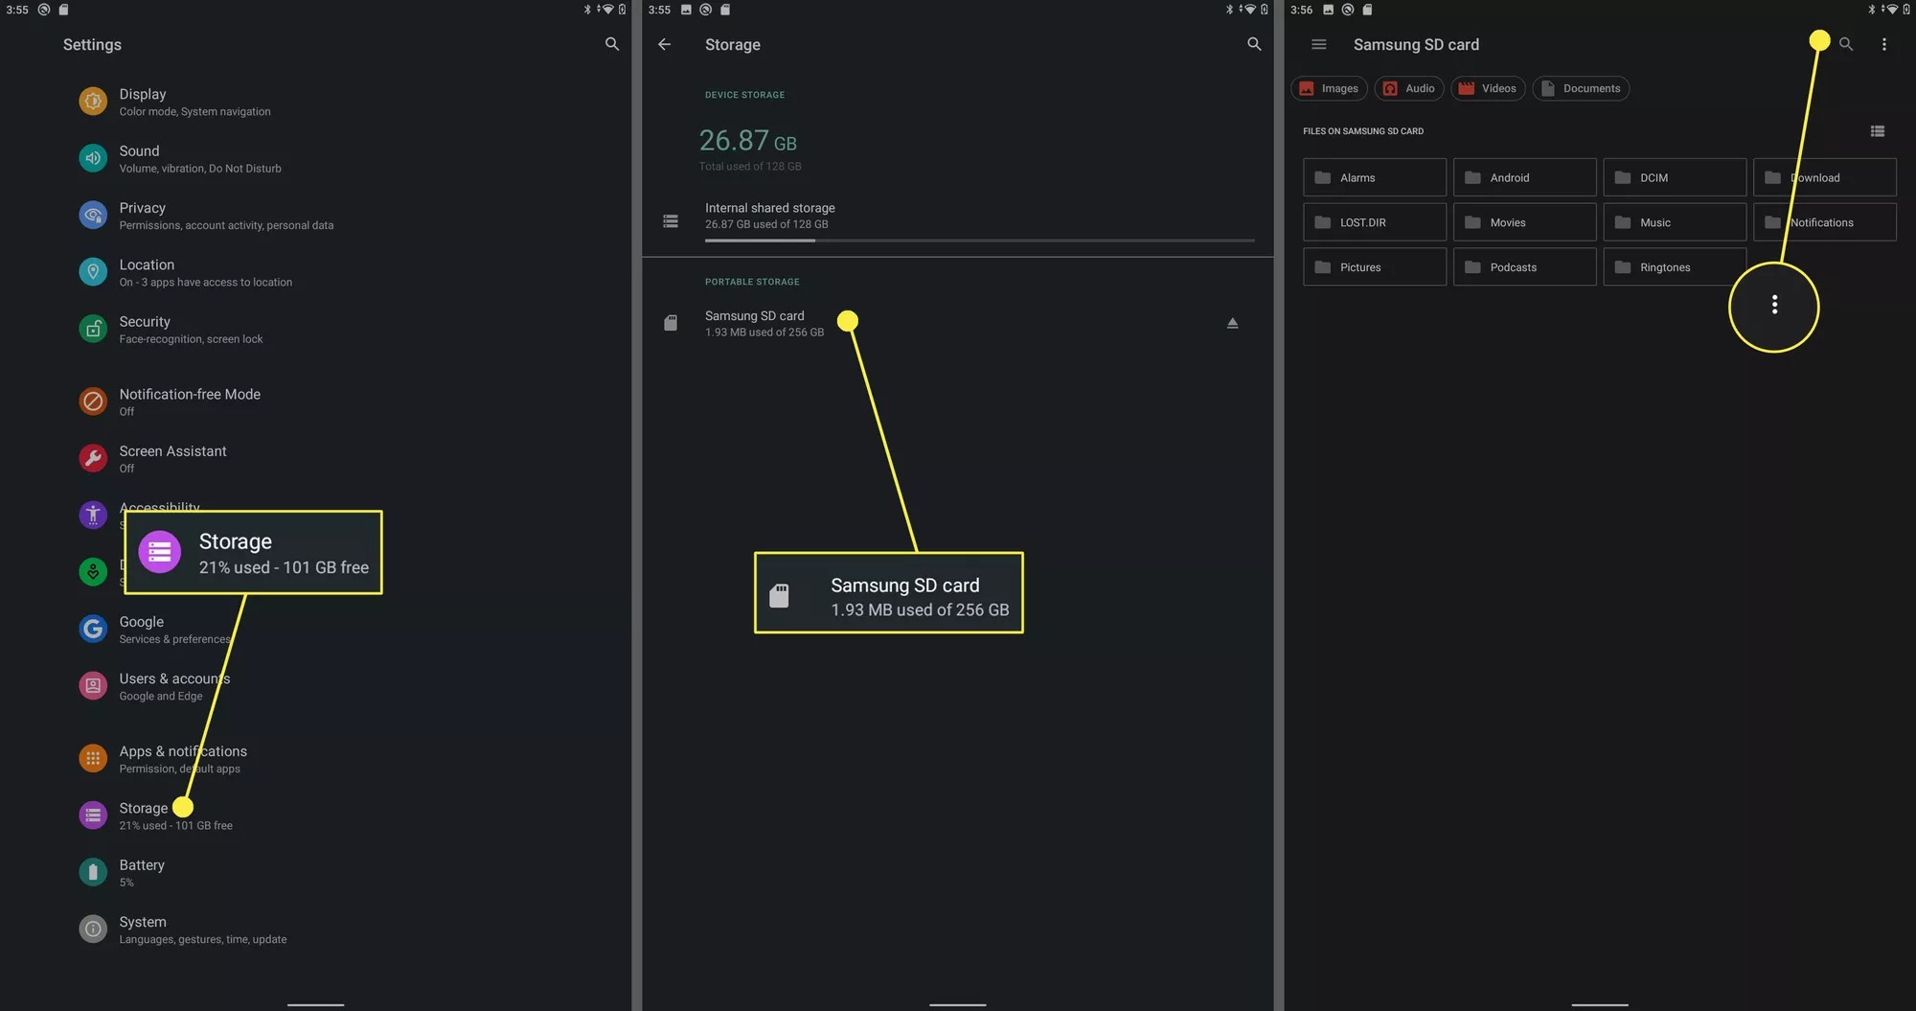Tap the Users & accounts icon
This screenshot has height=1011, width=1916.
click(x=93, y=686)
